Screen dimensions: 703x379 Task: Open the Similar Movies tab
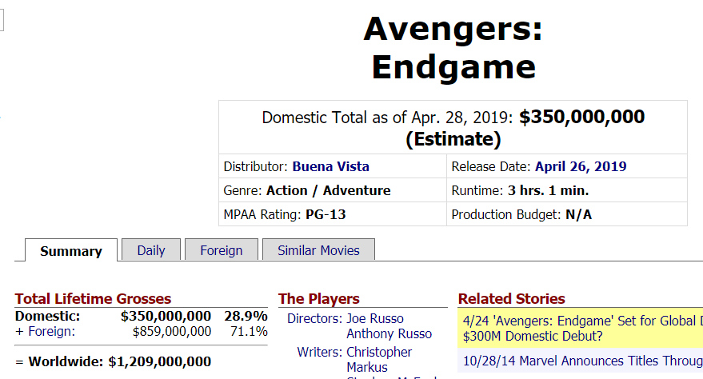[x=318, y=250]
